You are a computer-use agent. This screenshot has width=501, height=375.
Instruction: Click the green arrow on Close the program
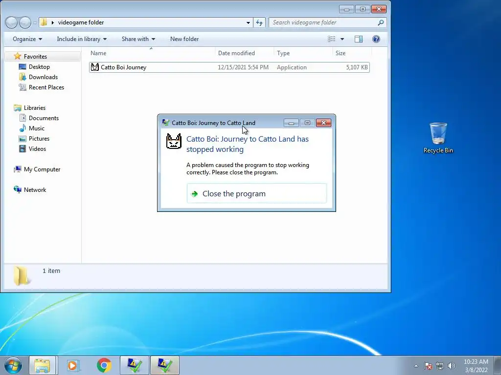(194, 193)
